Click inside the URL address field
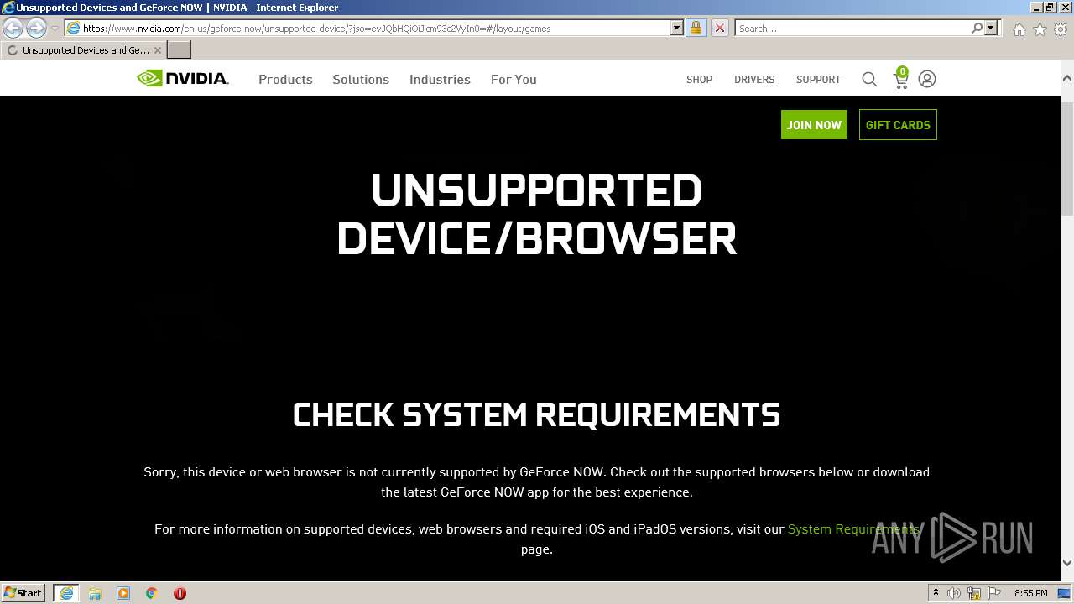 pyautogui.click(x=373, y=28)
